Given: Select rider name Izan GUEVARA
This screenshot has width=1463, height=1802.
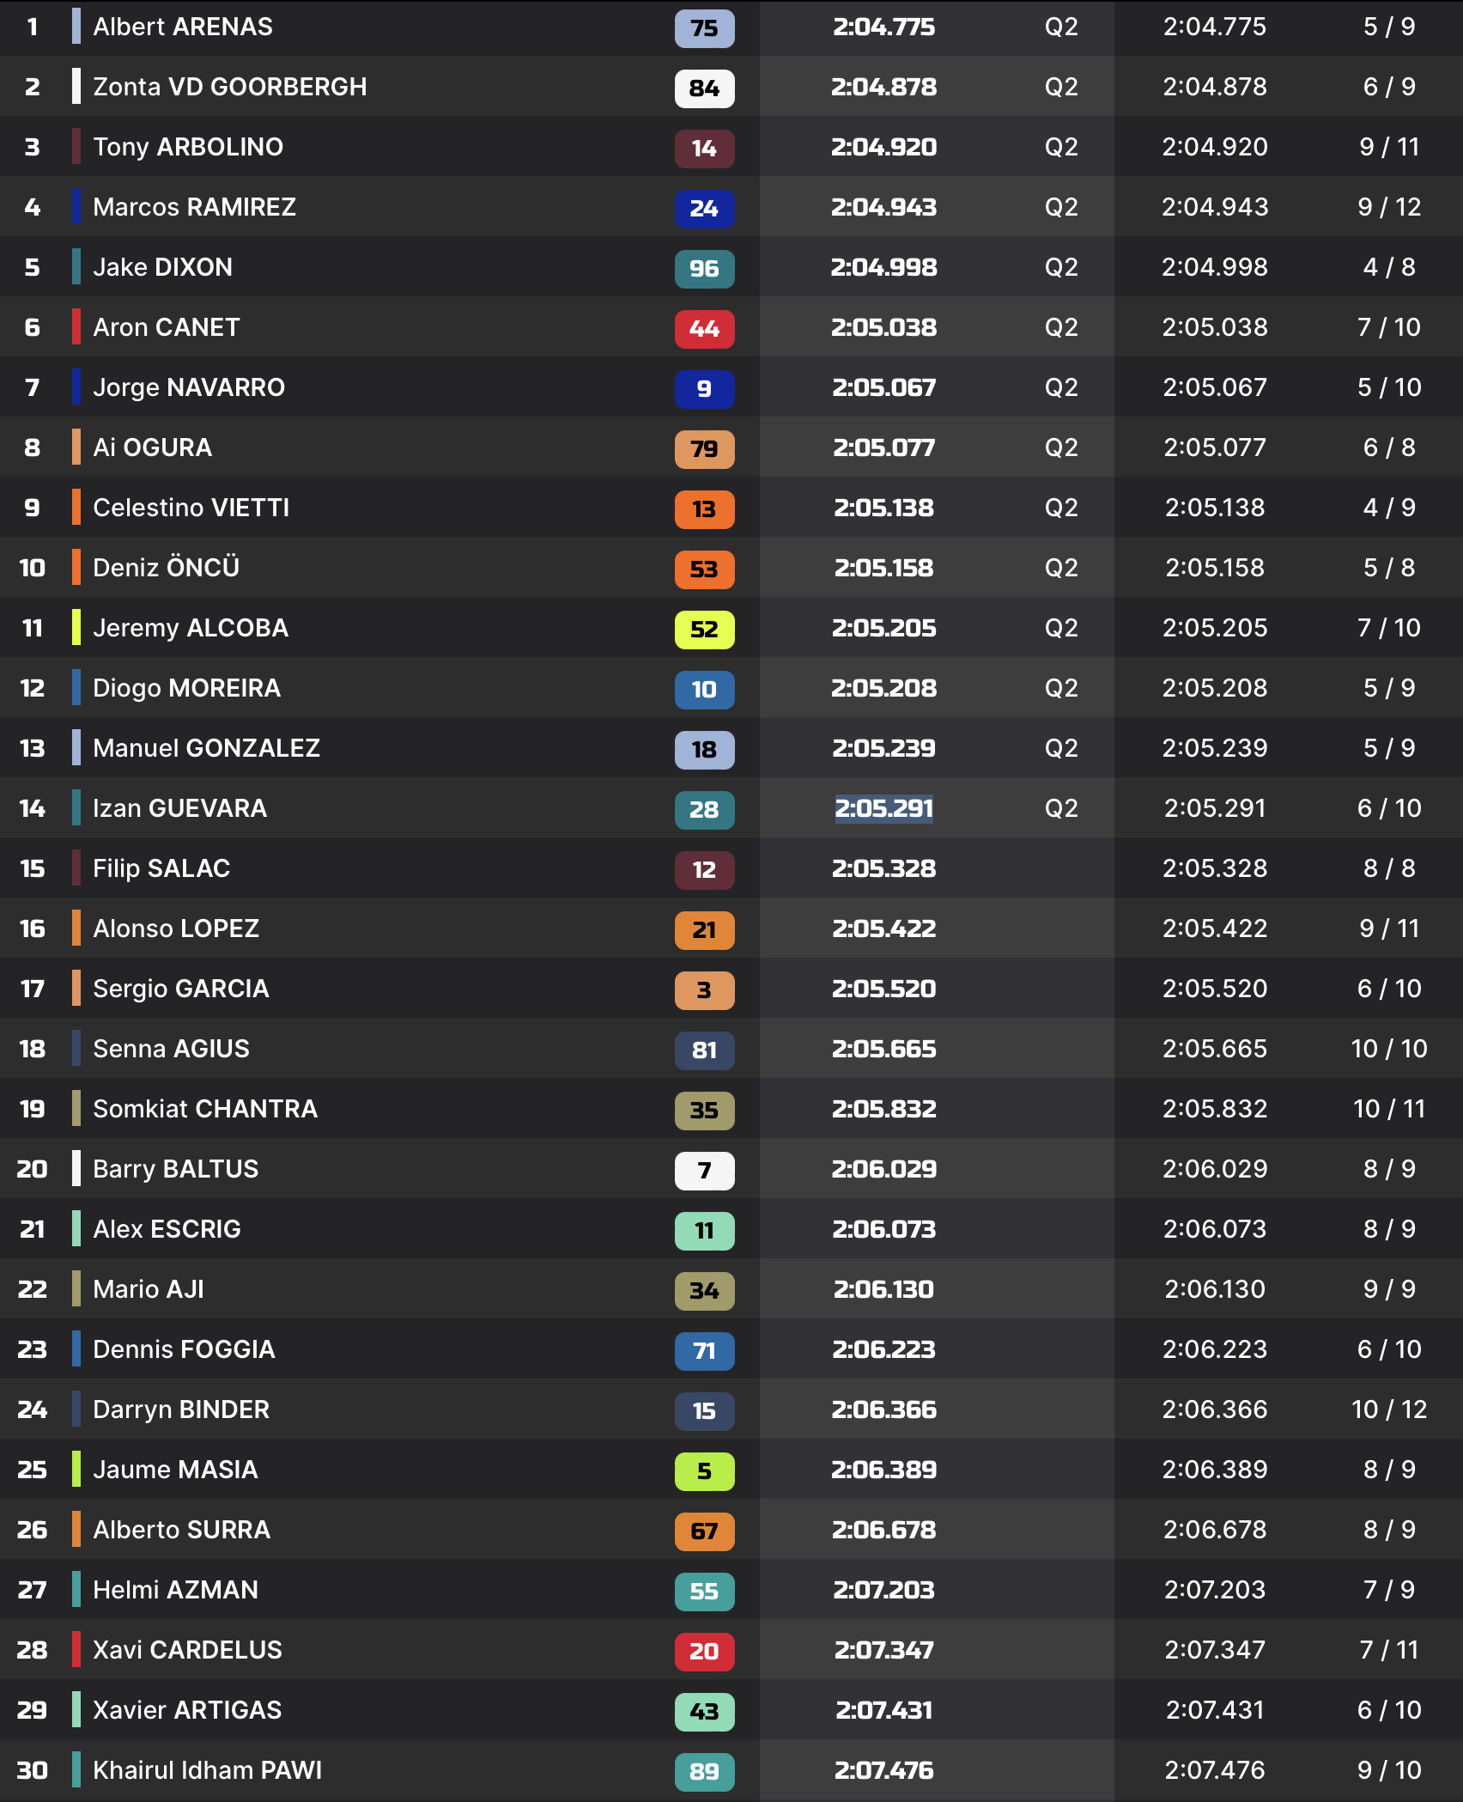Looking at the screenshot, I should pyautogui.click(x=179, y=808).
